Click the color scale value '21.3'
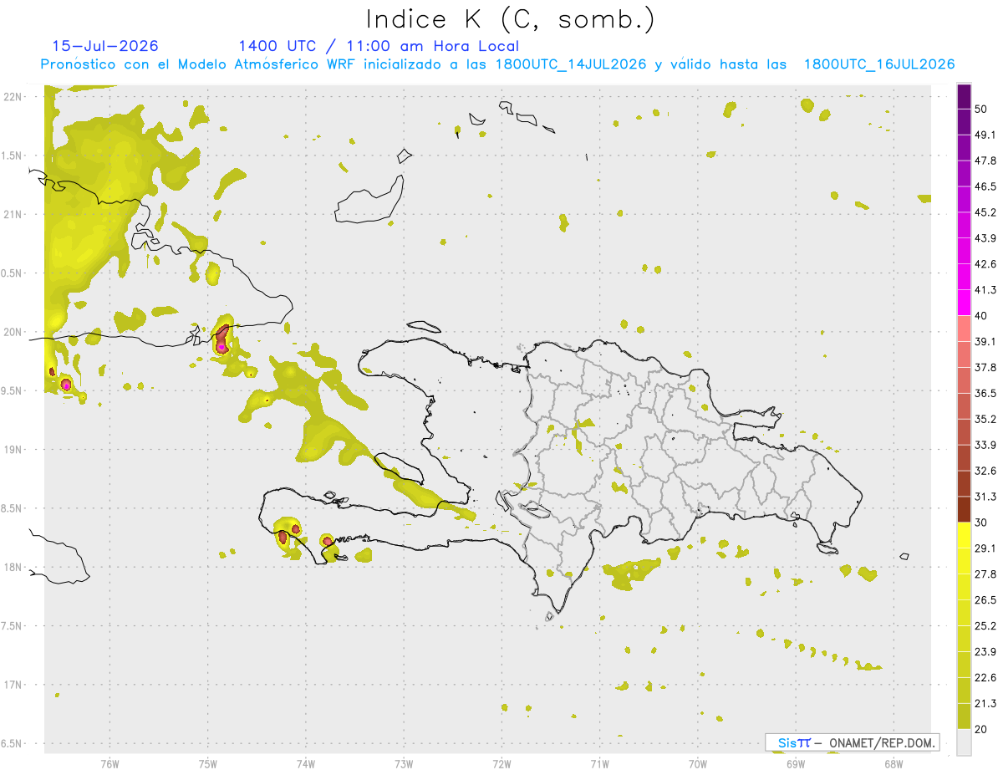Screen dimensions: 1003x775 click(985, 704)
